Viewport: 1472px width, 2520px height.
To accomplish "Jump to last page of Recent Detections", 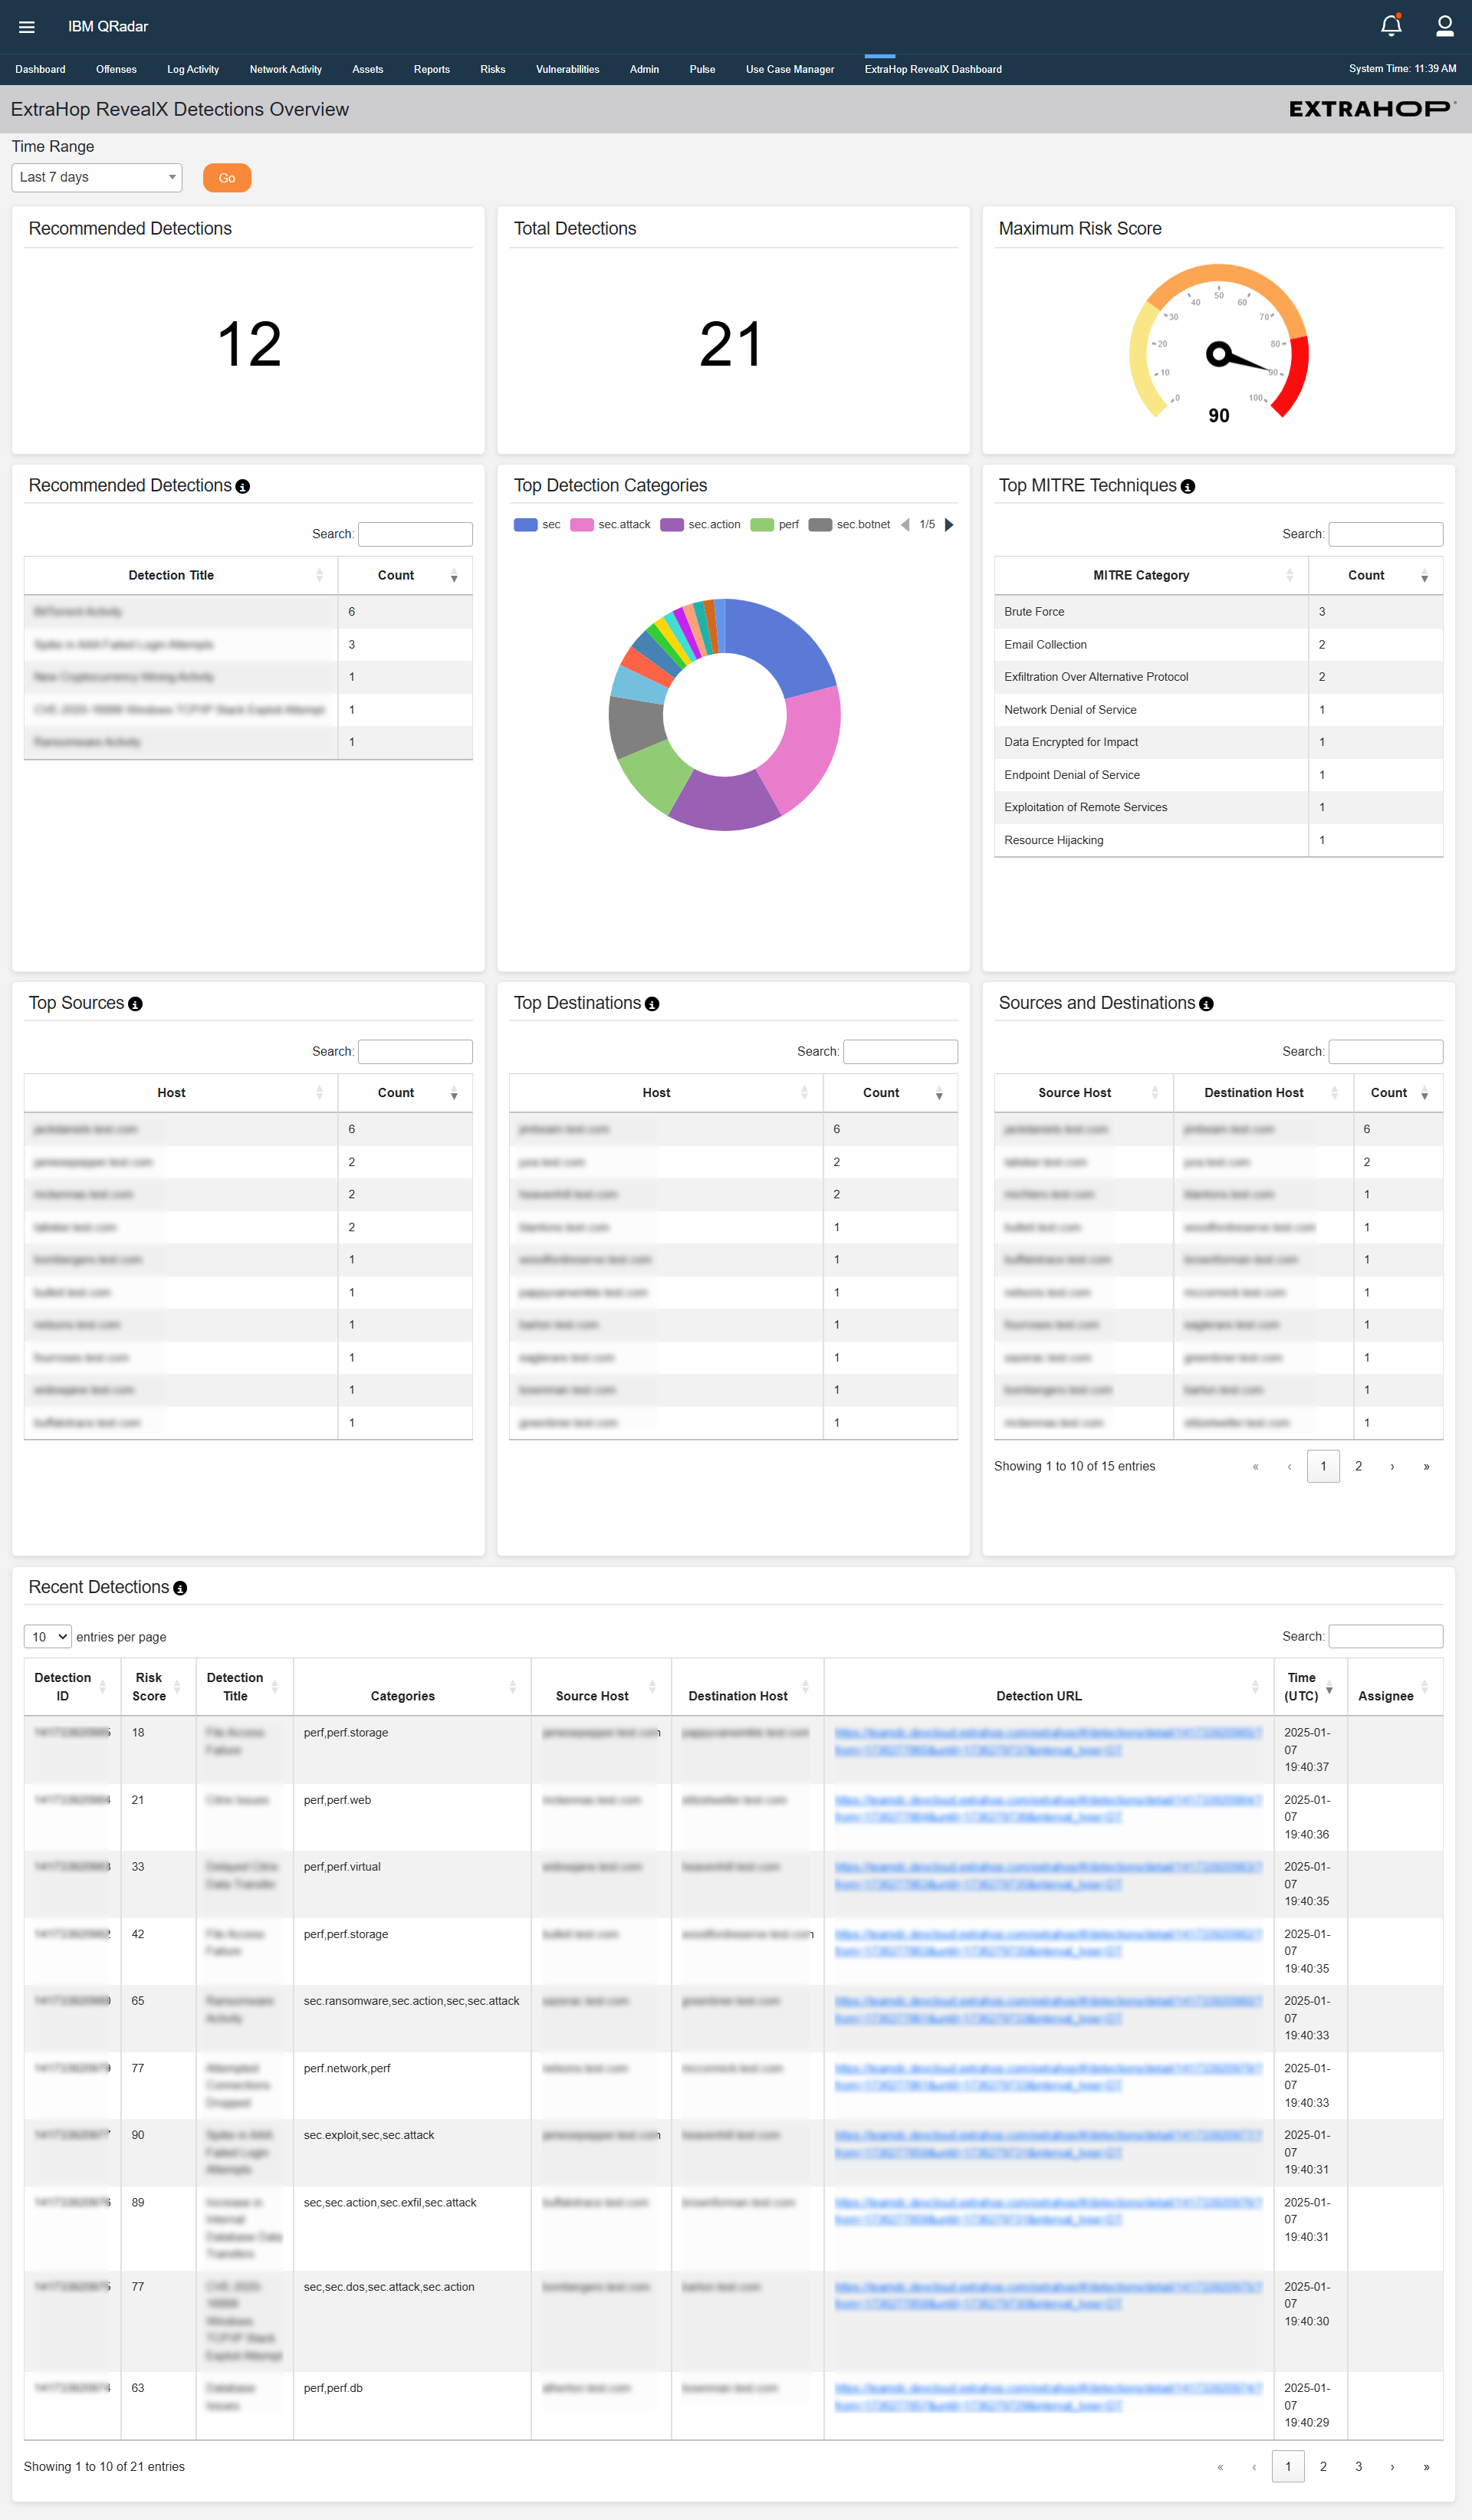I will point(1426,2467).
